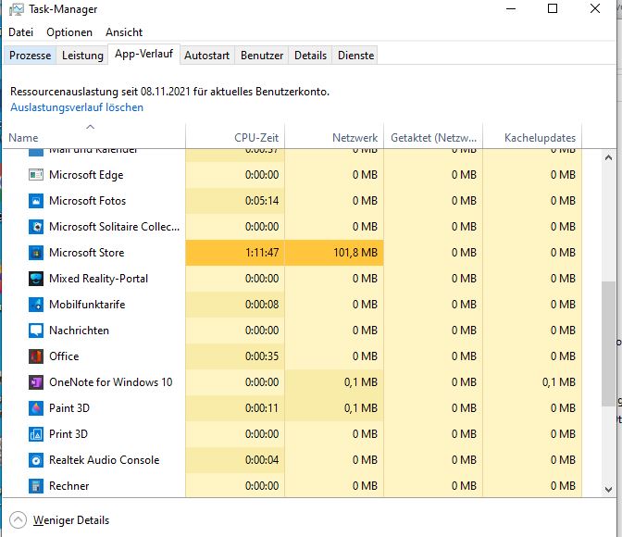
Task: Click the 0:05:14 CPU time cell
Action: pos(235,201)
